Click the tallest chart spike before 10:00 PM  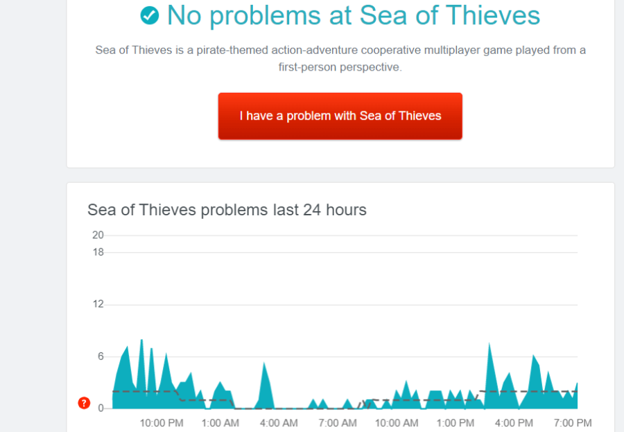(142, 374)
